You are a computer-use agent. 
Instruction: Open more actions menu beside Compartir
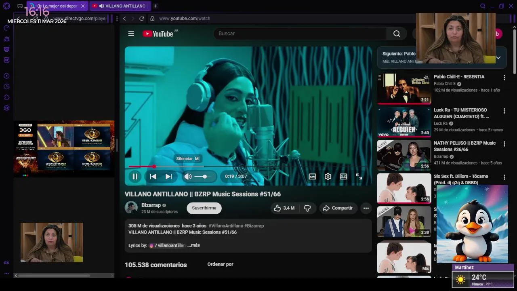click(366, 208)
